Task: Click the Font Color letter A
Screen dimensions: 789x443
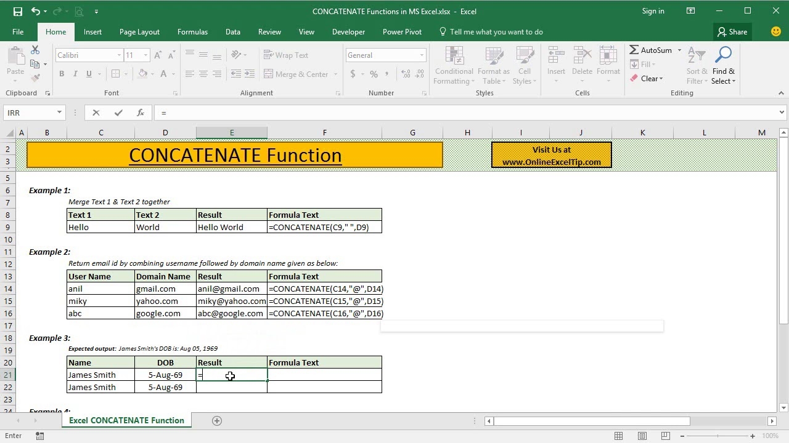Action: coord(164,74)
